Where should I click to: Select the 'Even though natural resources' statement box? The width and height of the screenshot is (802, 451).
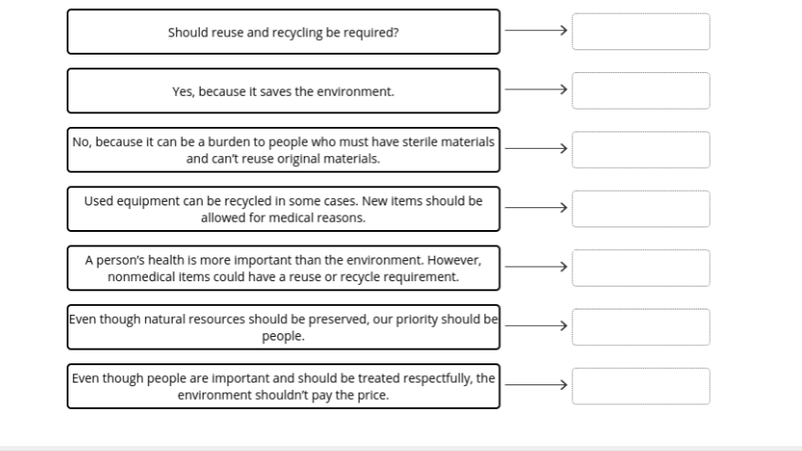point(283,327)
